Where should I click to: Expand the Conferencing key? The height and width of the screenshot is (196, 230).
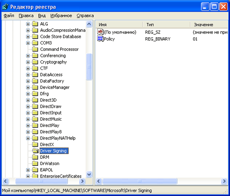coord(28,56)
